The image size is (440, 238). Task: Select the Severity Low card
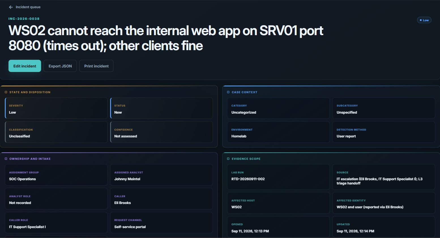(x=56, y=108)
